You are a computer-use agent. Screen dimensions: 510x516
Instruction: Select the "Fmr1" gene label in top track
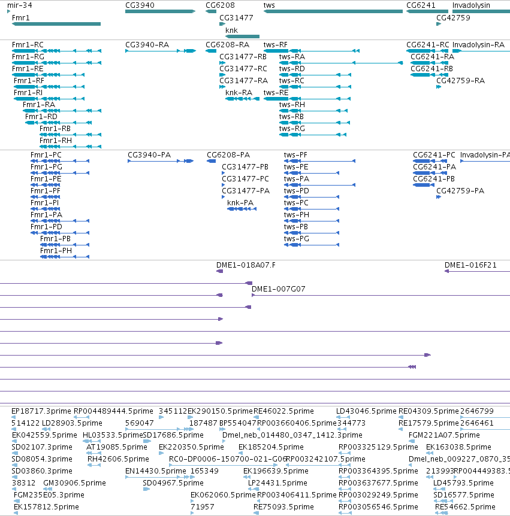[21, 18]
